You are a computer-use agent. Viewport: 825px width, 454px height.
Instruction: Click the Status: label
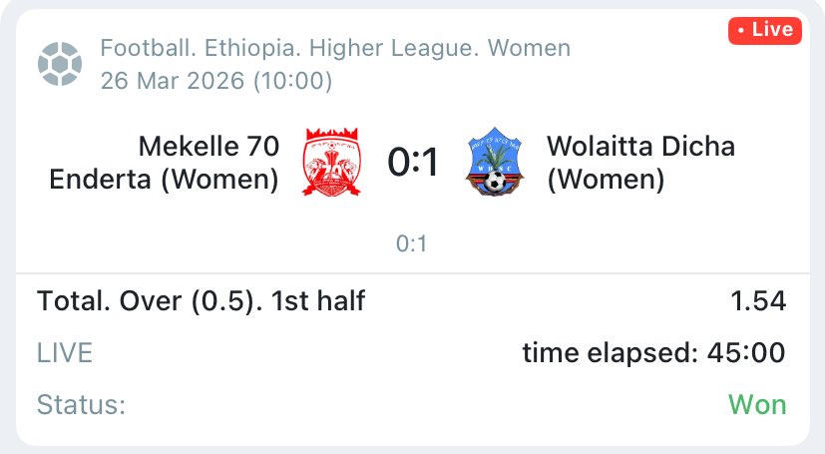82,405
